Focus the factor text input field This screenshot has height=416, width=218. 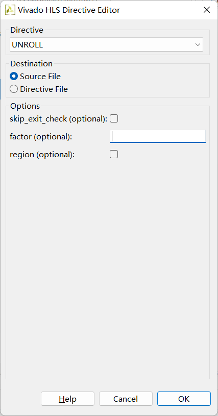[158, 136]
